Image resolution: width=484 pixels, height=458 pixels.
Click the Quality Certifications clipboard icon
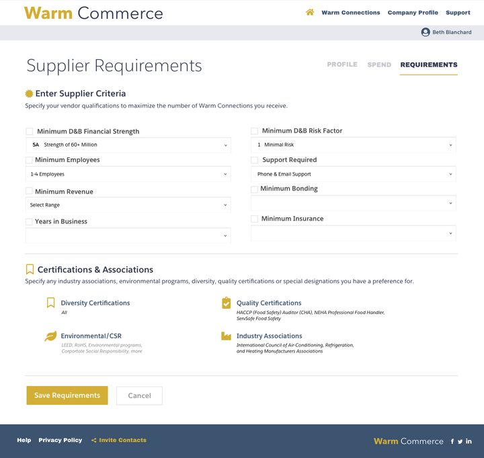coord(227,303)
